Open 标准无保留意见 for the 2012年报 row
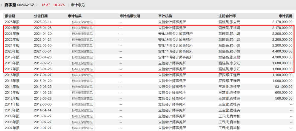The width and height of the screenshot is (296, 131). click(82, 98)
